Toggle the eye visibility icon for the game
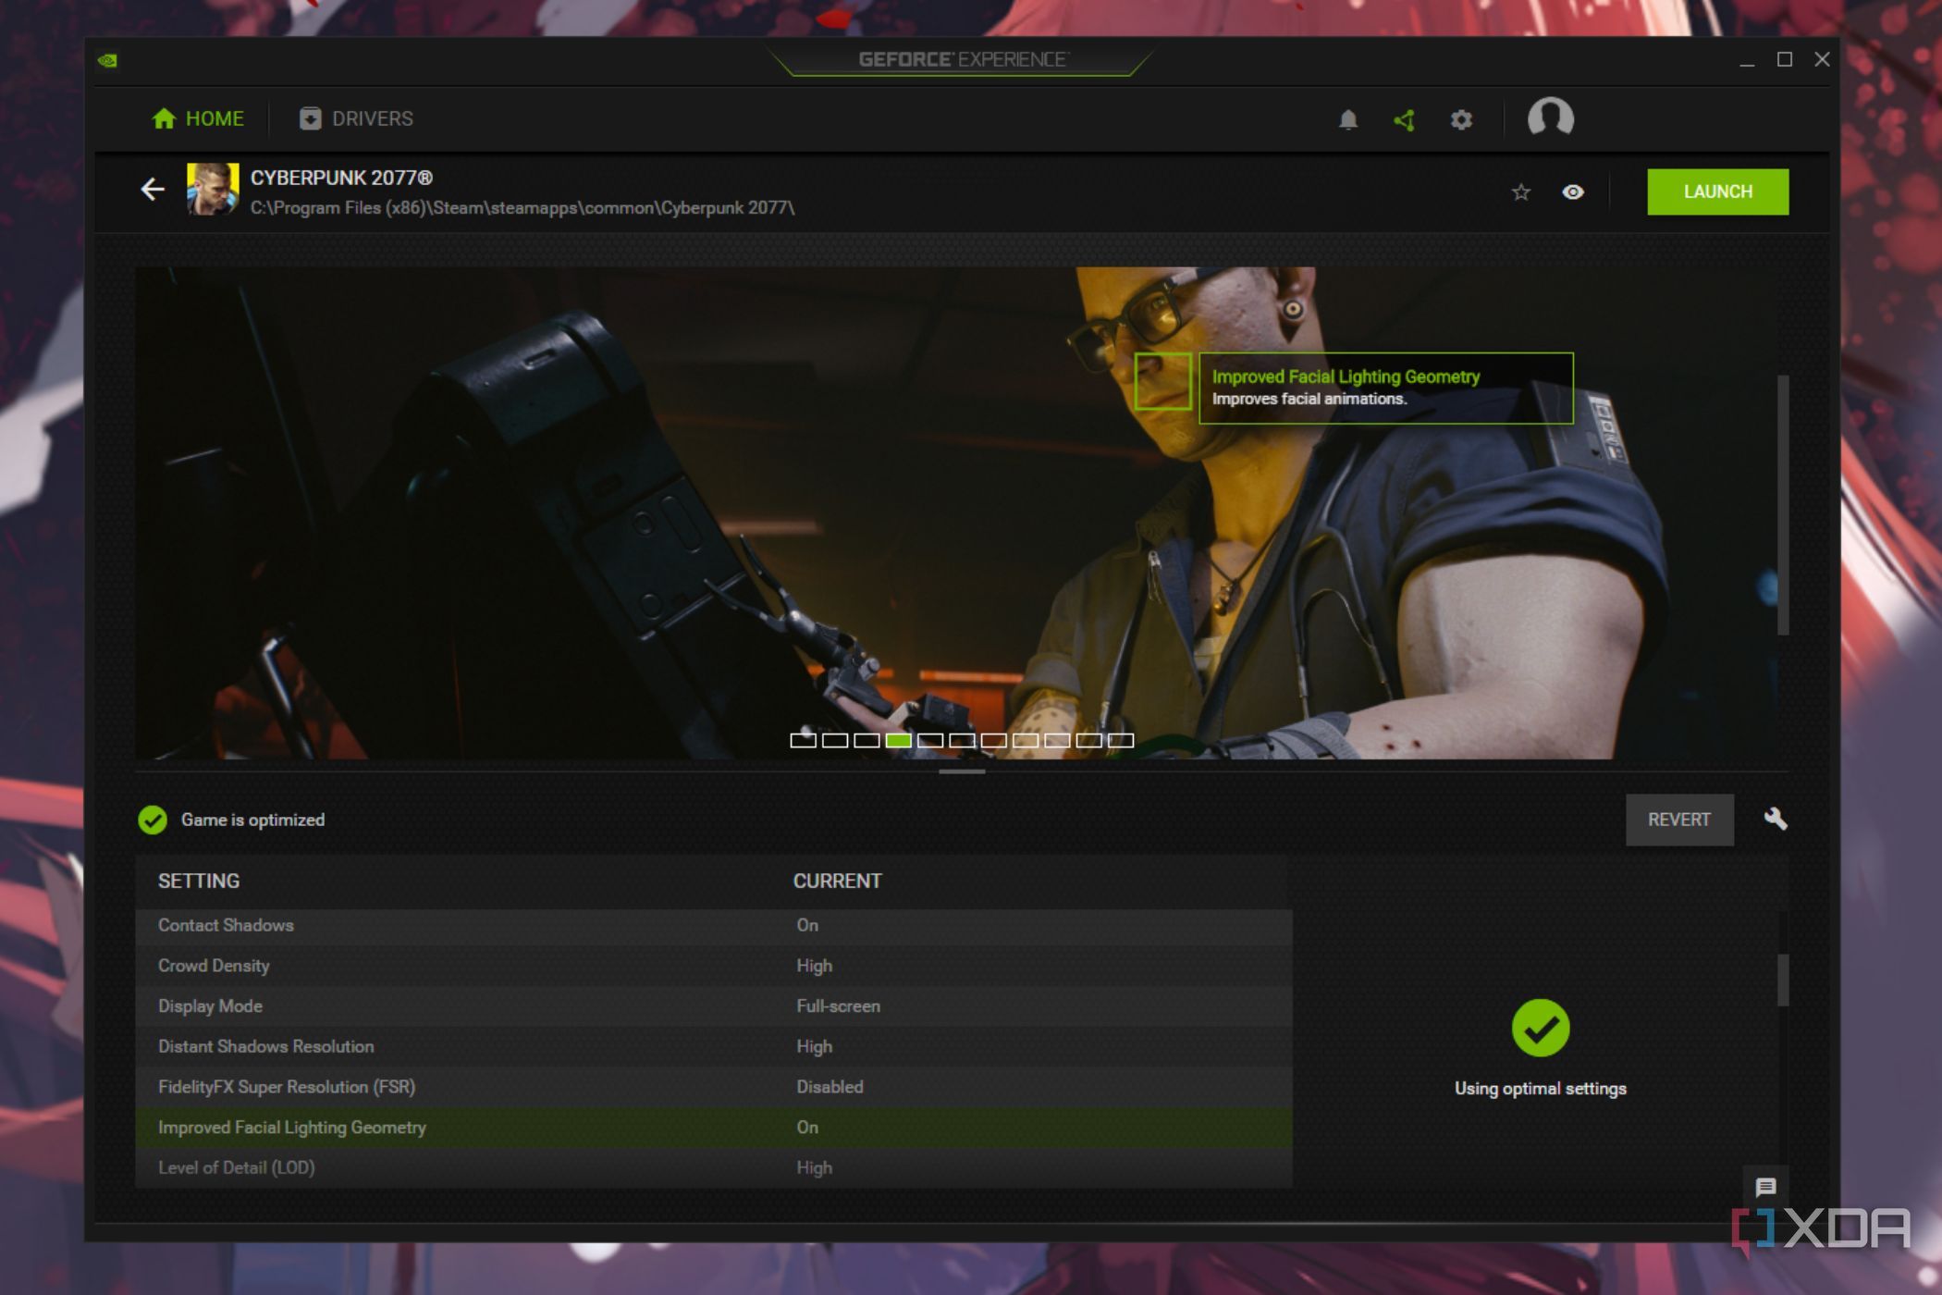The width and height of the screenshot is (1942, 1295). coord(1573,192)
